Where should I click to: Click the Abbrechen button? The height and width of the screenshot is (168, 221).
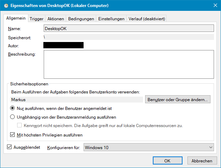[202, 161]
